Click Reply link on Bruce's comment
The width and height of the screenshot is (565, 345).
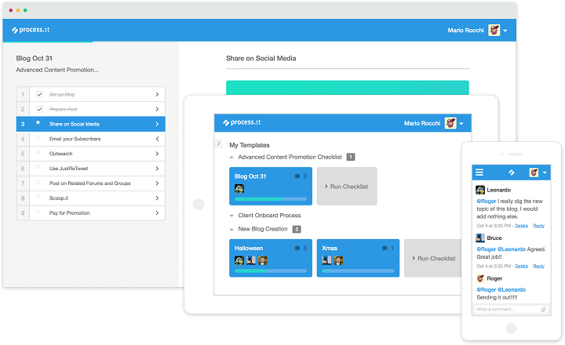[538, 266]
